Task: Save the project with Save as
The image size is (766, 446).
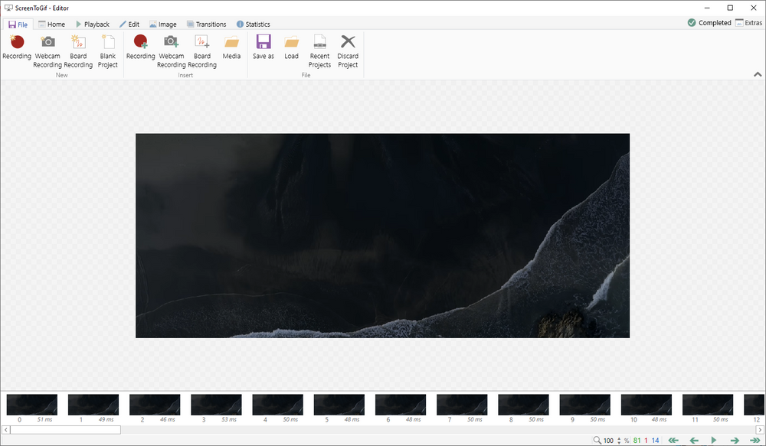Action: click(x=263, y=51)
